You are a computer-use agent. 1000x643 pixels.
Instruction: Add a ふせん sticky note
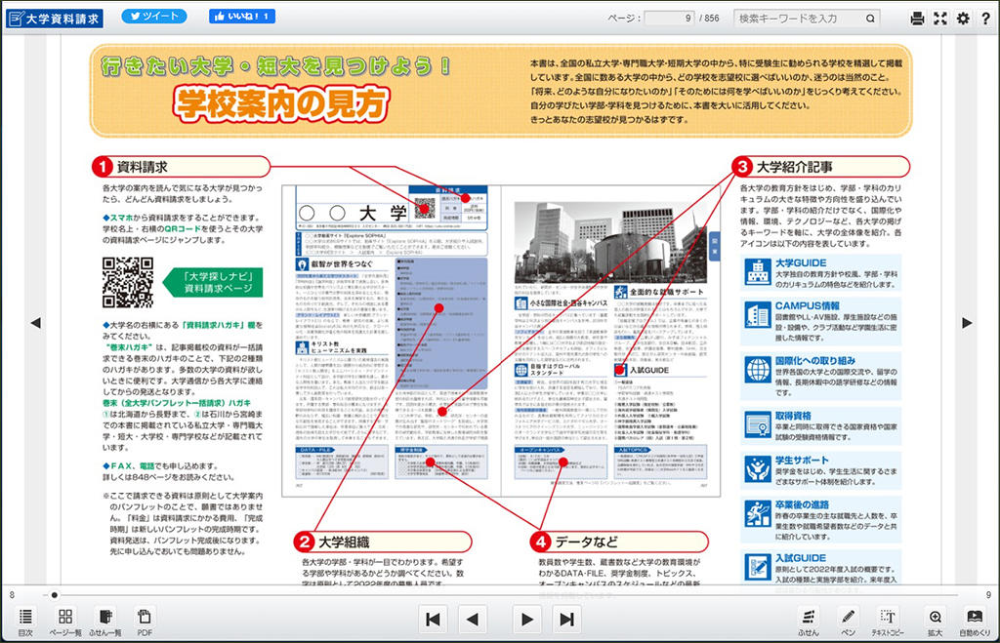point(808,620)
